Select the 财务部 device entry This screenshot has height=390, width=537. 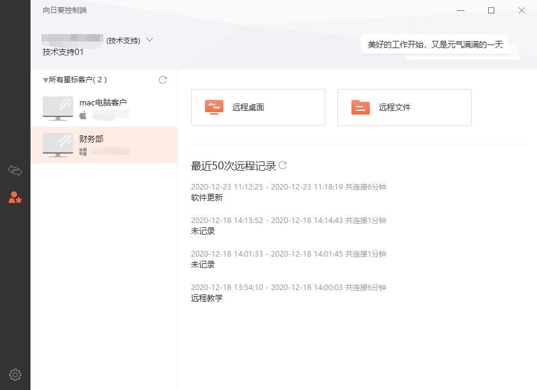coord(104,144)
